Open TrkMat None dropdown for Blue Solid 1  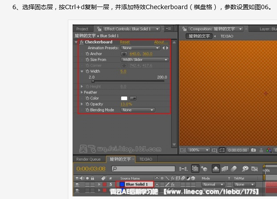pyautogui.click(x=244, y=185)
